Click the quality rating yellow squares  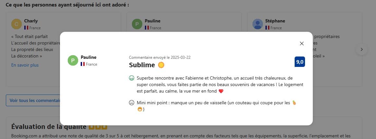coord(98,127)
